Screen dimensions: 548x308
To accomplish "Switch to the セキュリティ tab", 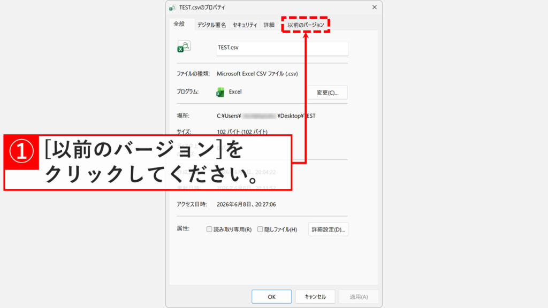I will 245,25.
